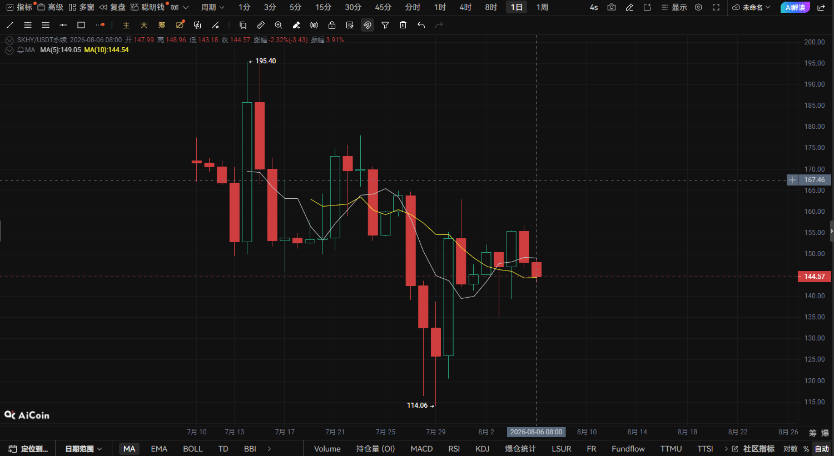Expand more sub-indicators after TTSI

tap(726, 449)
